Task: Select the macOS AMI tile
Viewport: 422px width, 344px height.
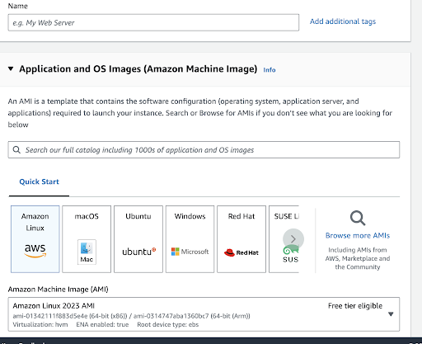Action: (87, 239)
